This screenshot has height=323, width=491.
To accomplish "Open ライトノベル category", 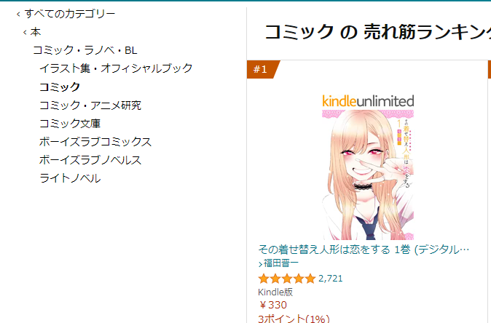I will (70, 178).
